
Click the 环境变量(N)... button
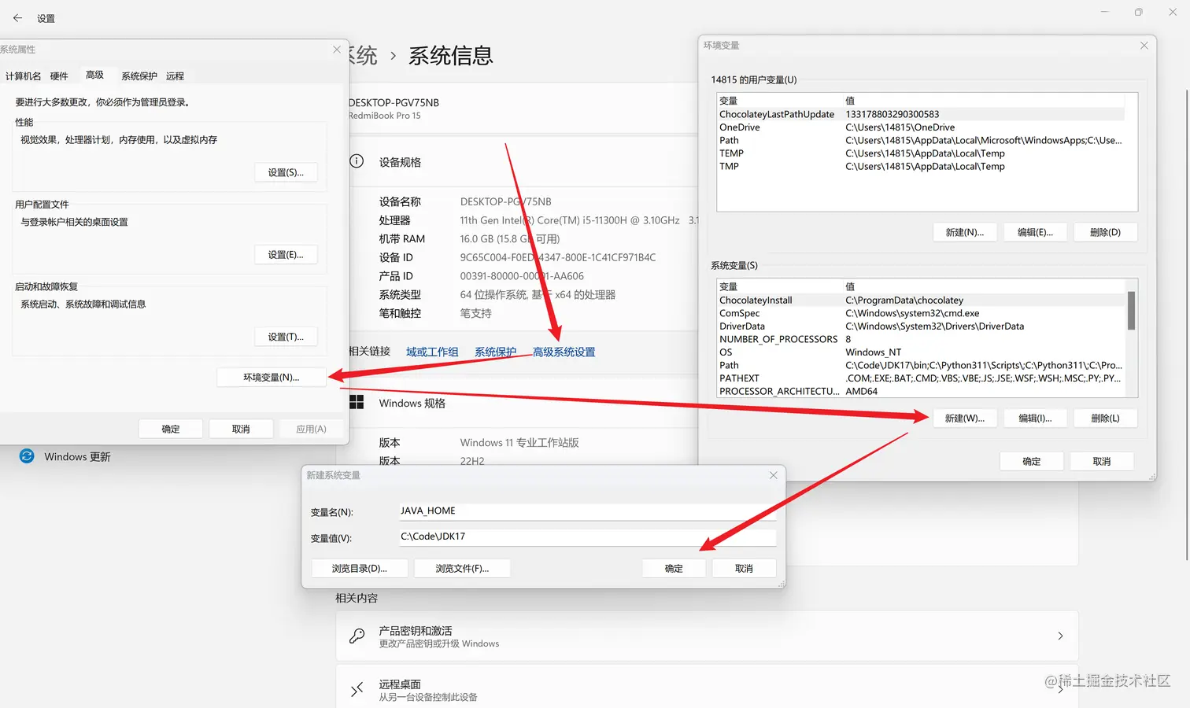tap(272, 378)
